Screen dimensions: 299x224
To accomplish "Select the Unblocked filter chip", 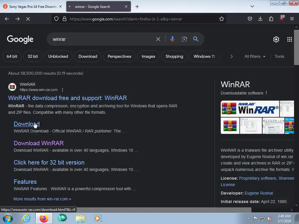I will tap(58, 56).
